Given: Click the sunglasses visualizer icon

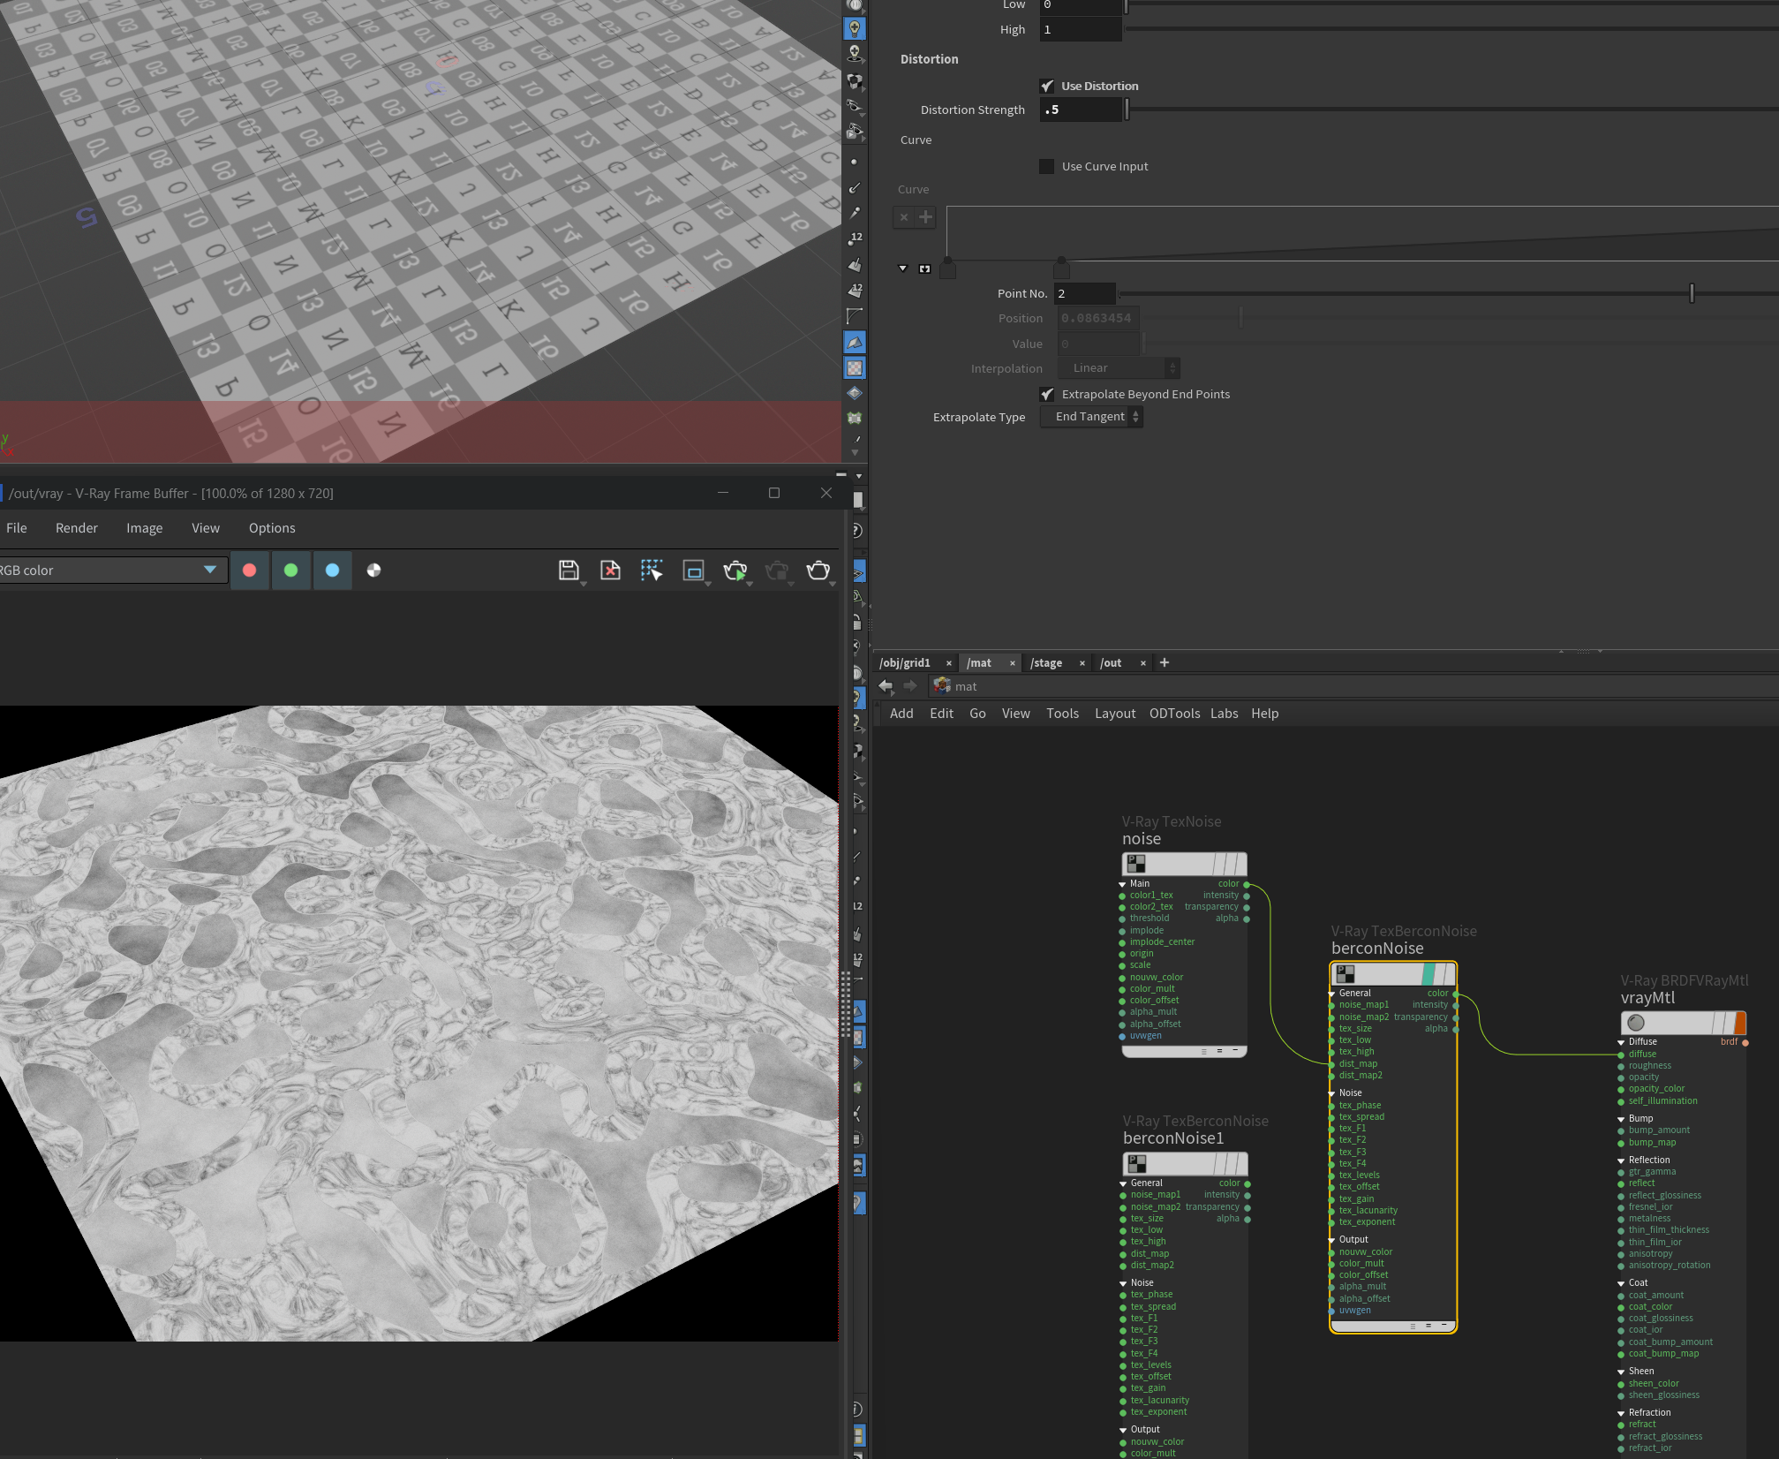Looking at the screenshot, I should [854, 106].
